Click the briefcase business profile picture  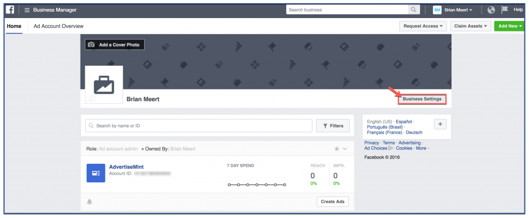104,84
